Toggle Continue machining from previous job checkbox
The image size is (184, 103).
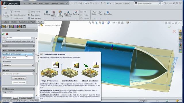coord(3,41)
